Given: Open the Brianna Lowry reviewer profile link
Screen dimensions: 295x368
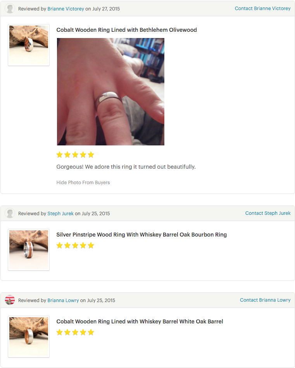Looking at the screenshot, I should point(63,300).
